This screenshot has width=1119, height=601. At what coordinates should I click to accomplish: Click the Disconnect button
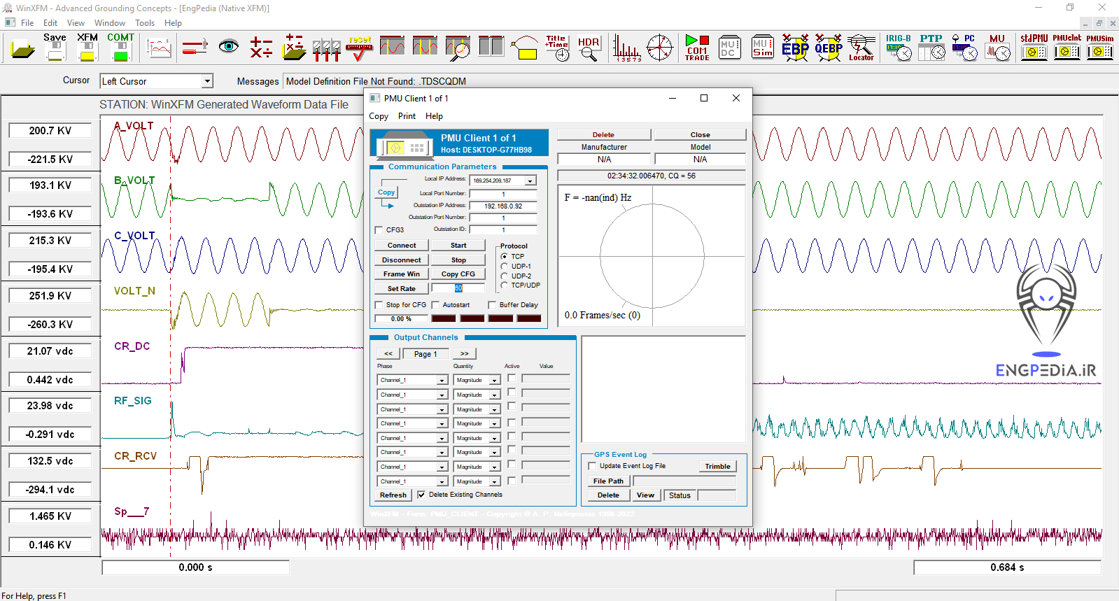pos(402,260)
